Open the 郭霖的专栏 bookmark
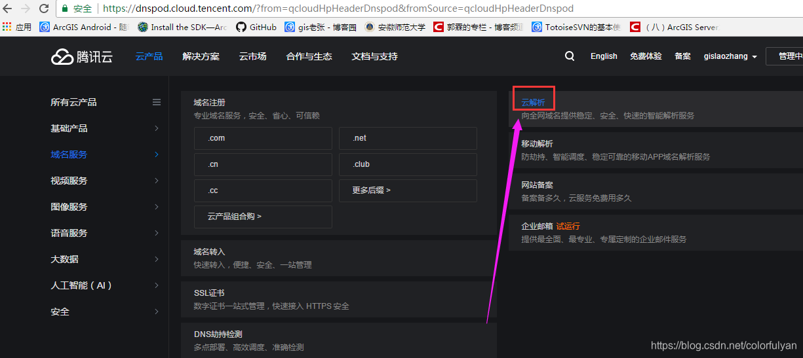This screenshot has height=358, width=803. point(479,27)
